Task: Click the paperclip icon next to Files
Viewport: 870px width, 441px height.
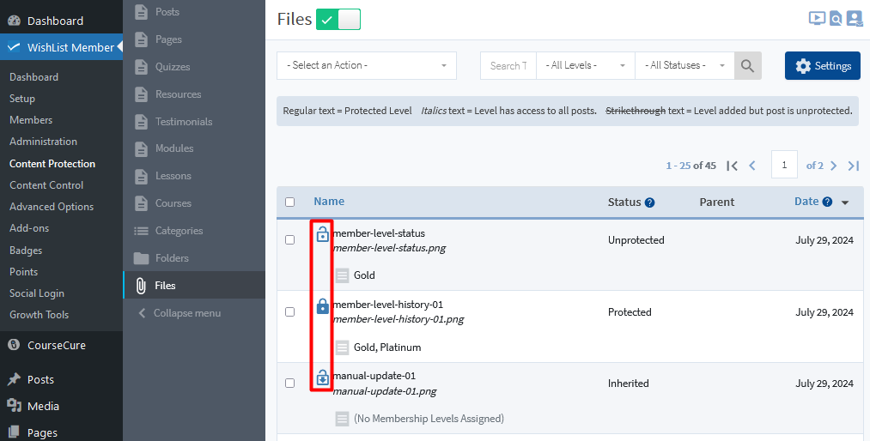Action: (142, 286)
